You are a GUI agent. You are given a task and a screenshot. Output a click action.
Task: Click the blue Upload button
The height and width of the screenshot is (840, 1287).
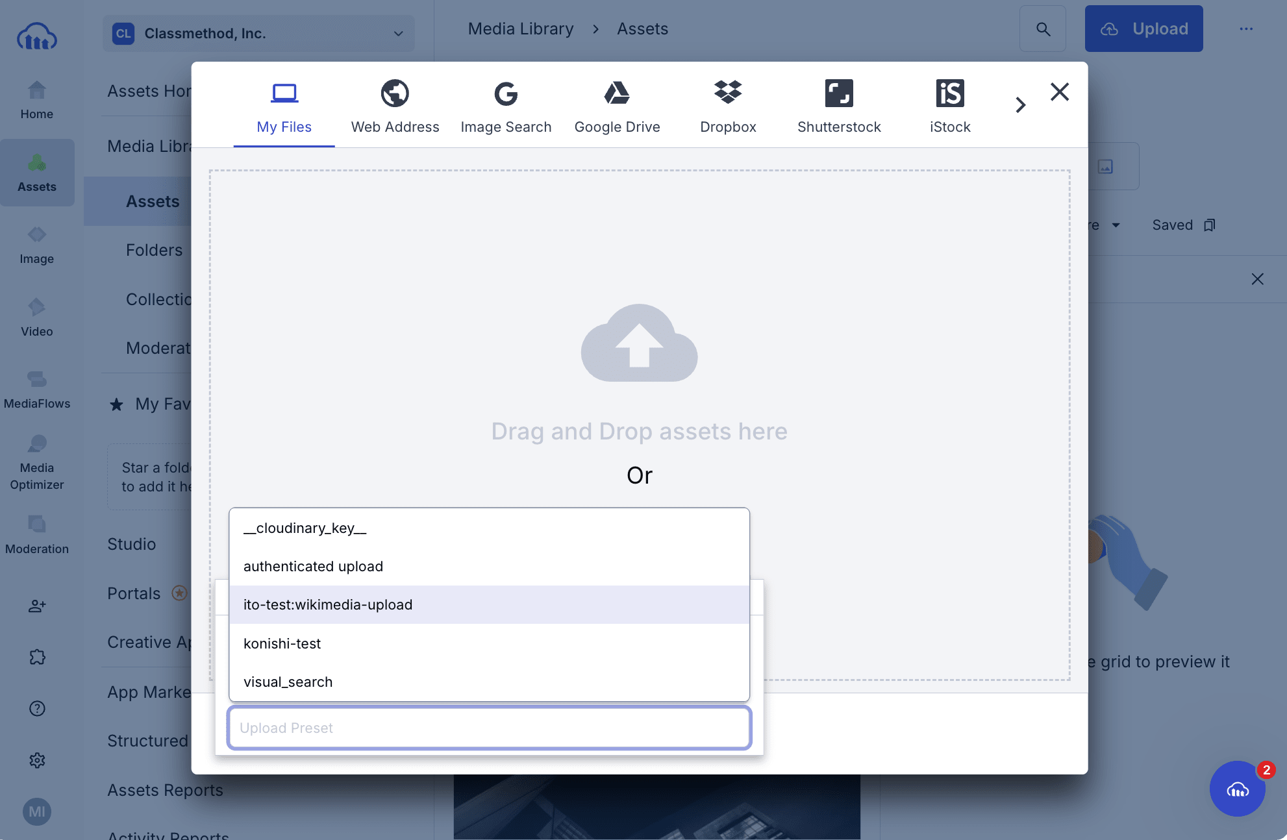pyautogui.click(x=1144, y=29)
